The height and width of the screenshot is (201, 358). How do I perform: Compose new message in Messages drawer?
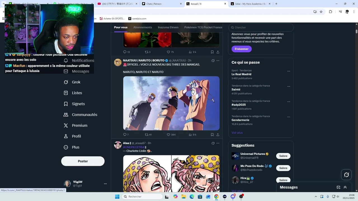(338, 187)
